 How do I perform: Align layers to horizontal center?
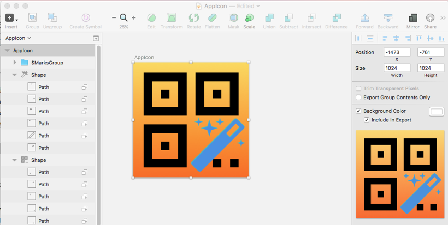tap(396, 39)
